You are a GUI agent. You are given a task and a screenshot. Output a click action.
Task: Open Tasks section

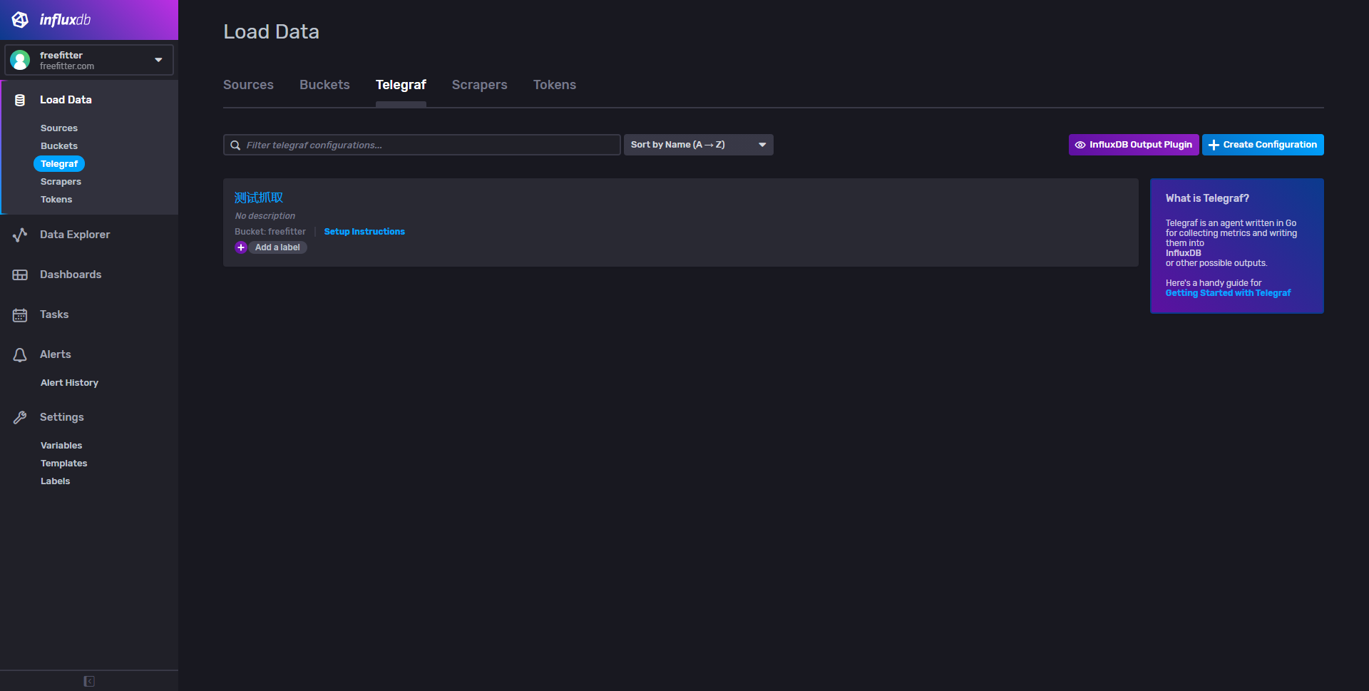(54, 314)
